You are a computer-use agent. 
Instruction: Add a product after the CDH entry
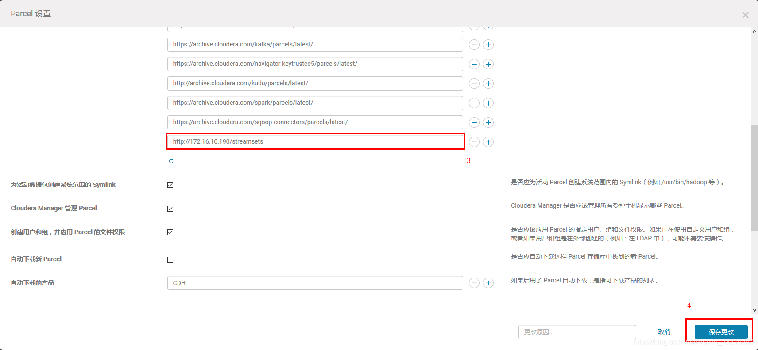(x=488, y=283)
